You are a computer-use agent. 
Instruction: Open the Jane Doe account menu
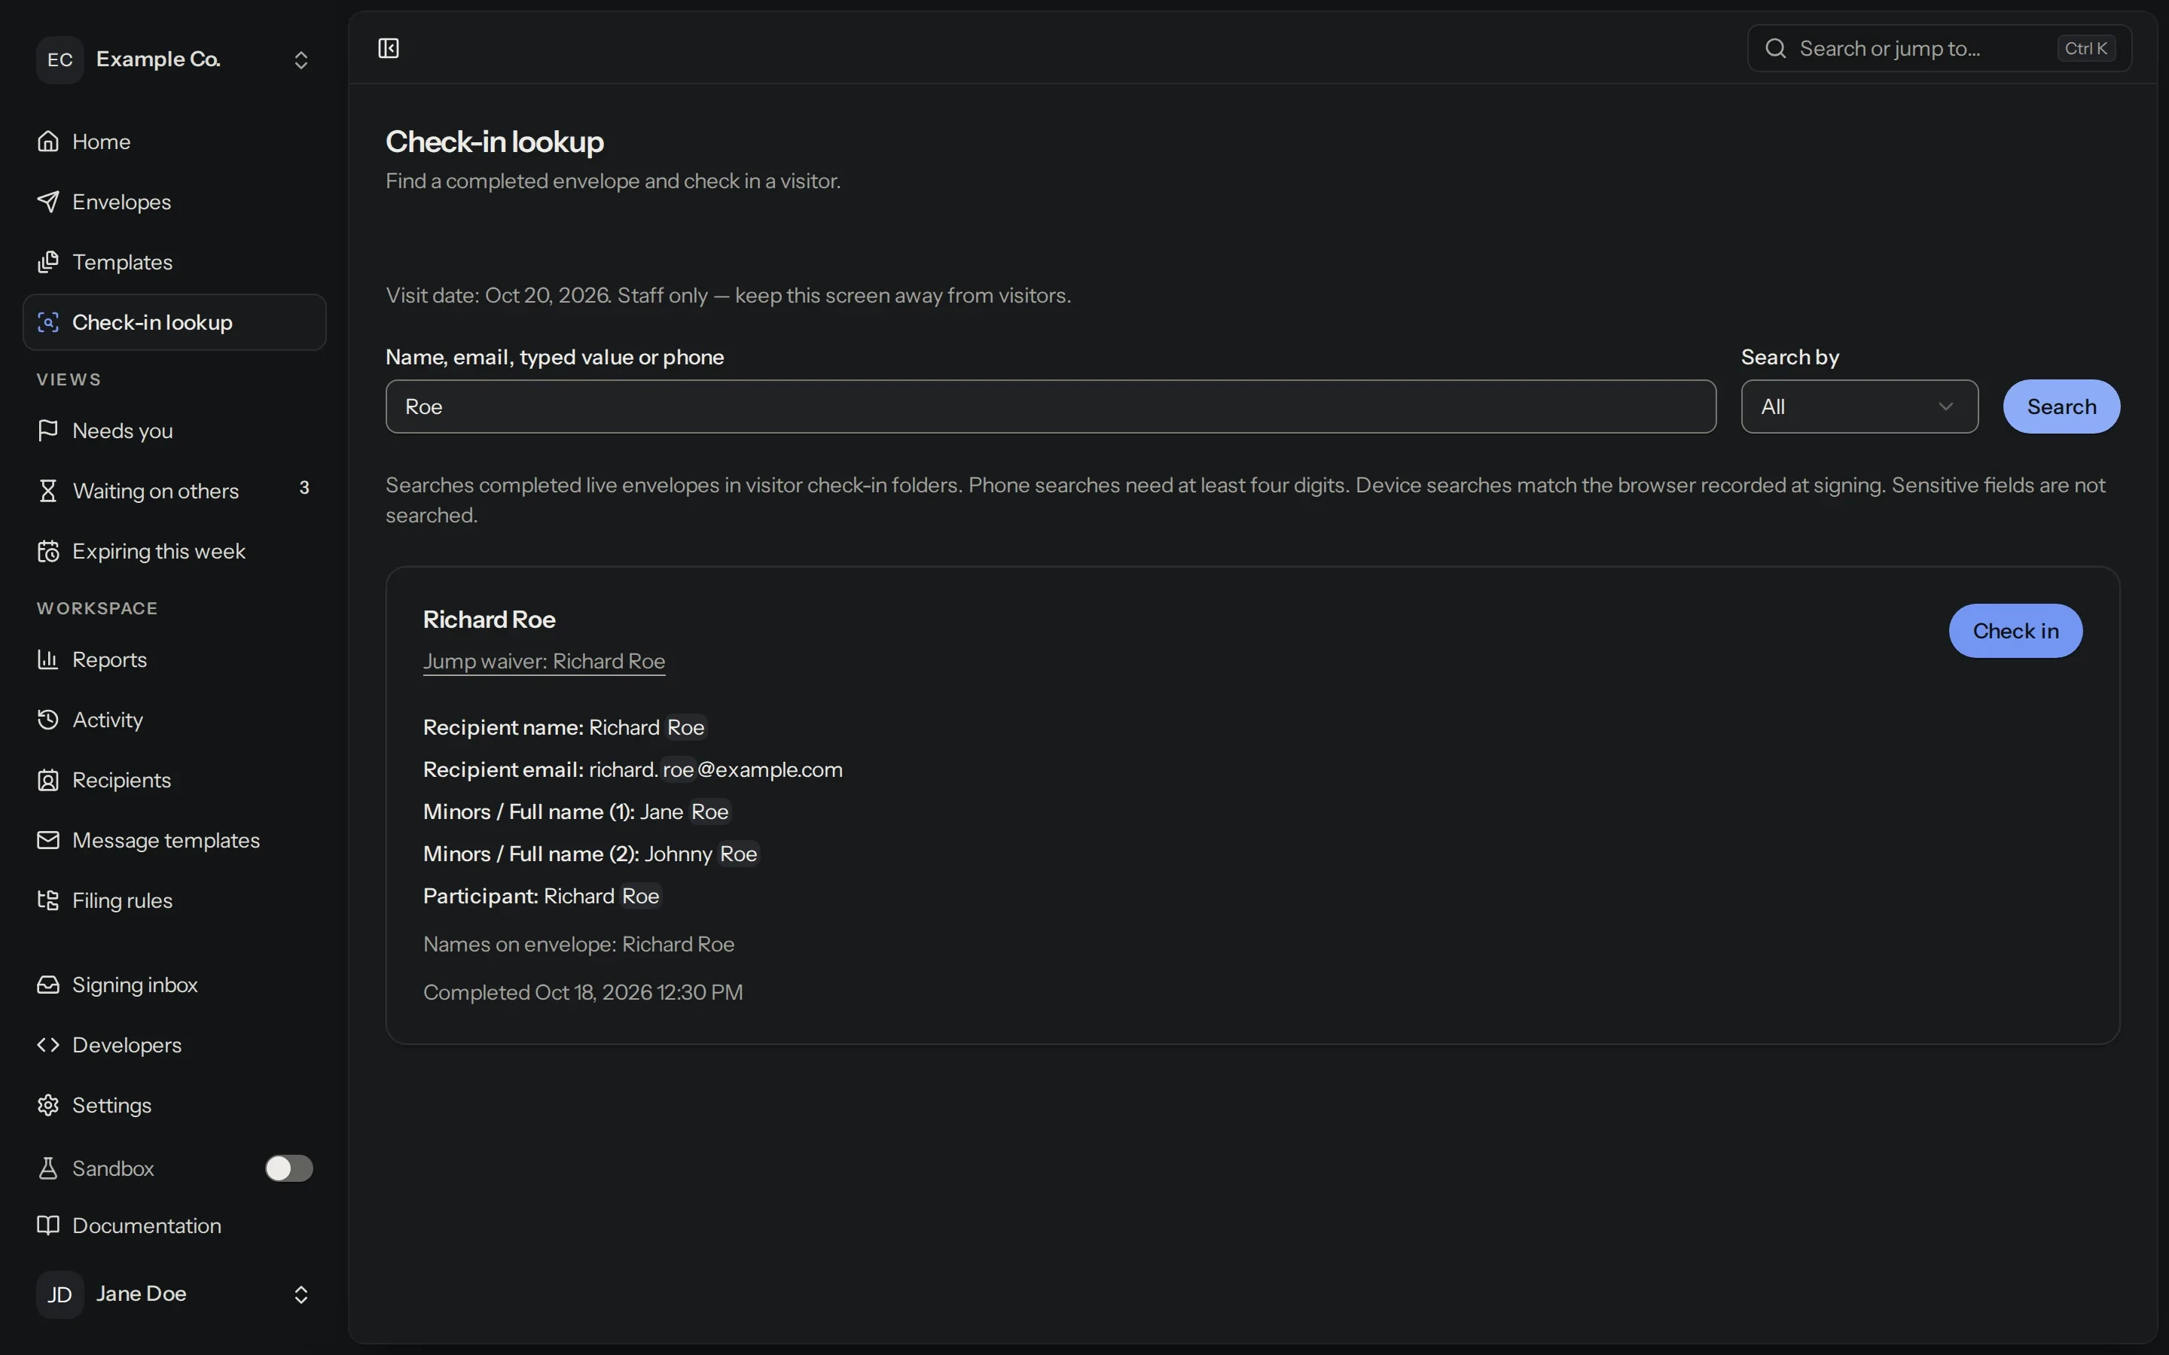pos(175,1294)
